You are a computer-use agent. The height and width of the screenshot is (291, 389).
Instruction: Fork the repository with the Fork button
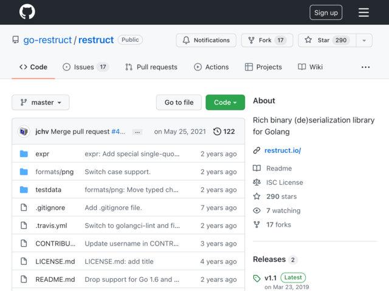(267, 40)
